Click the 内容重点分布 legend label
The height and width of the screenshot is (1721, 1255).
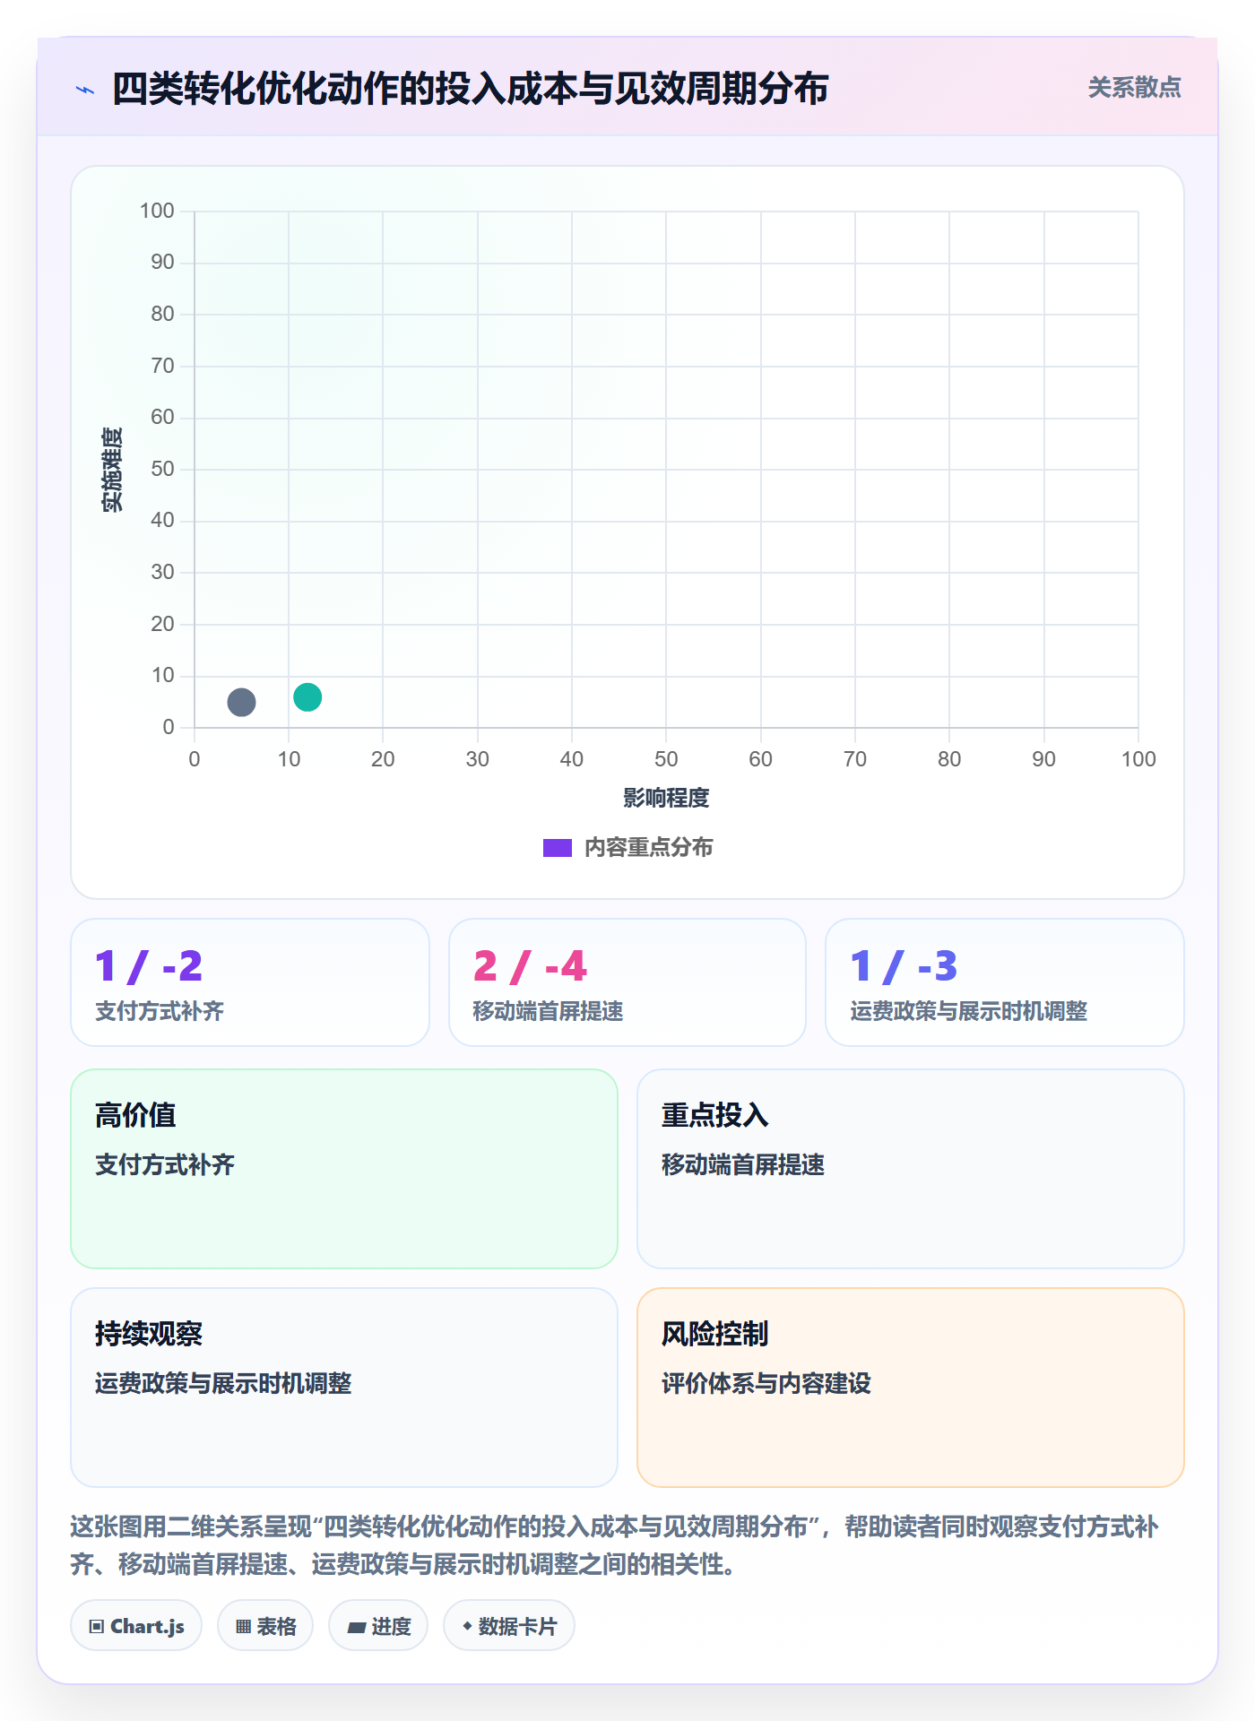[648, 848]
